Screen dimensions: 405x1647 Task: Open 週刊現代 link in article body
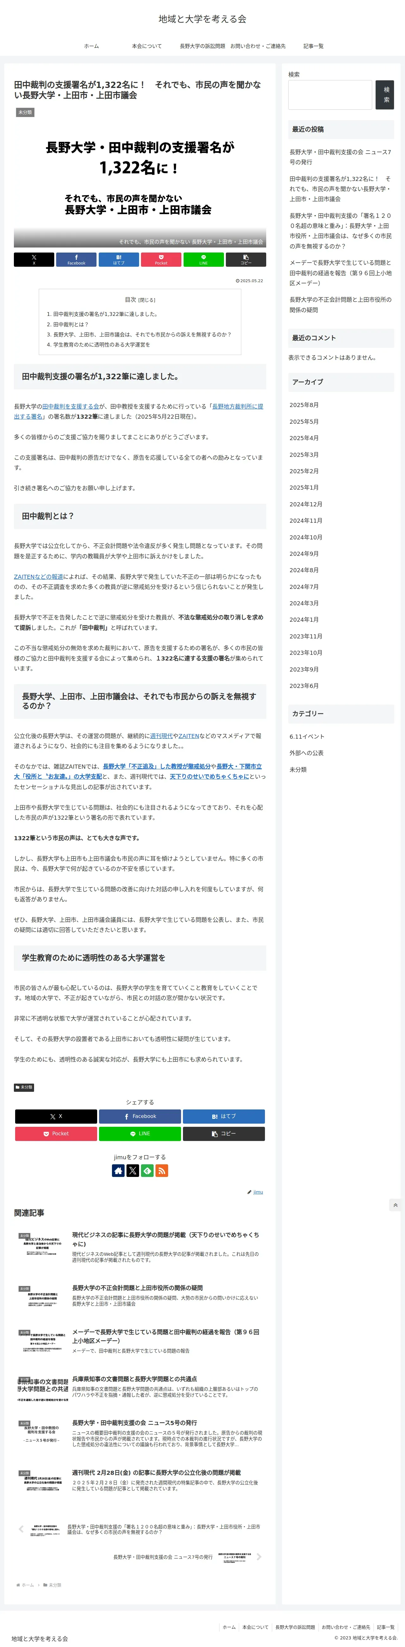pos(161,736)
